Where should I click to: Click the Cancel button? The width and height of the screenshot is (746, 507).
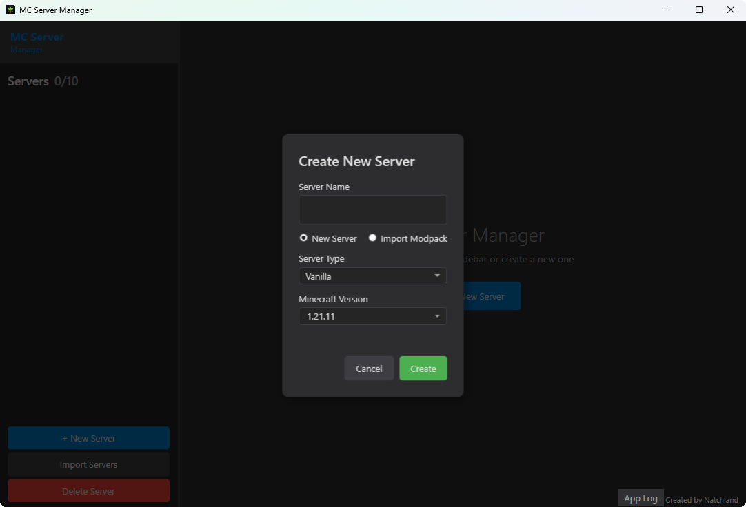tap(369, 368)
